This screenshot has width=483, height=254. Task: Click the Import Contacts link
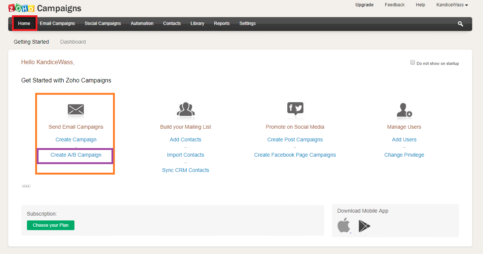coord(186,155)
